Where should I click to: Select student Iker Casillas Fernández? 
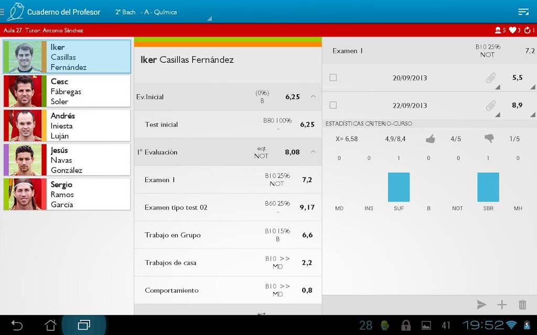point(67,57)
